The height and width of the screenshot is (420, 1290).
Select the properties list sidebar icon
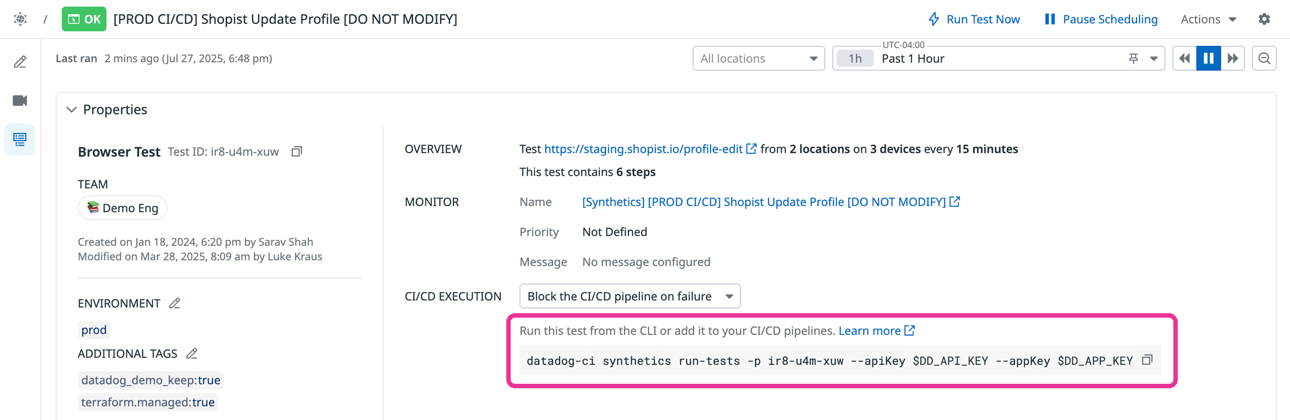pos(20,139)
